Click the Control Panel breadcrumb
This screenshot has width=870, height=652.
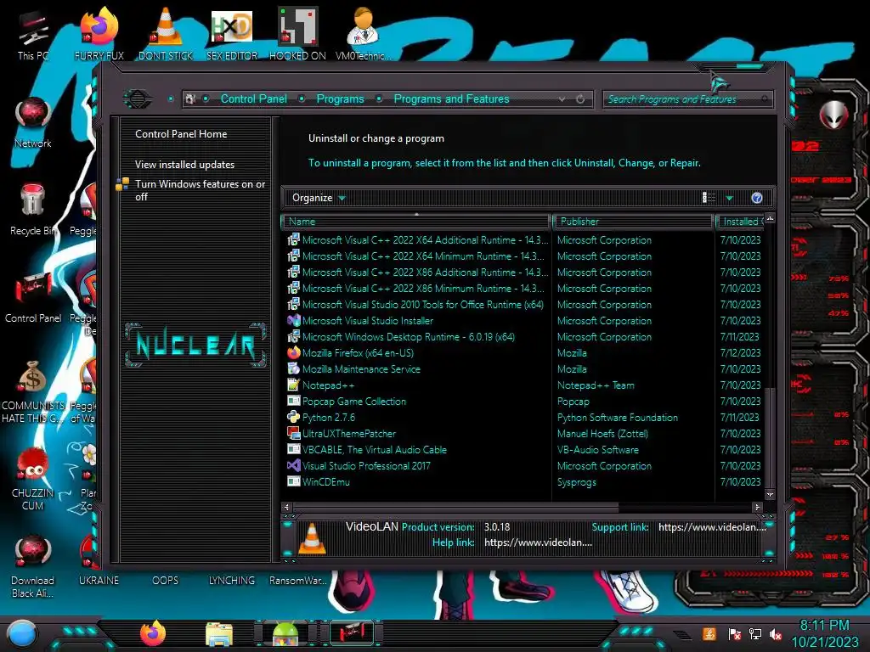click(x=253, y=98)
